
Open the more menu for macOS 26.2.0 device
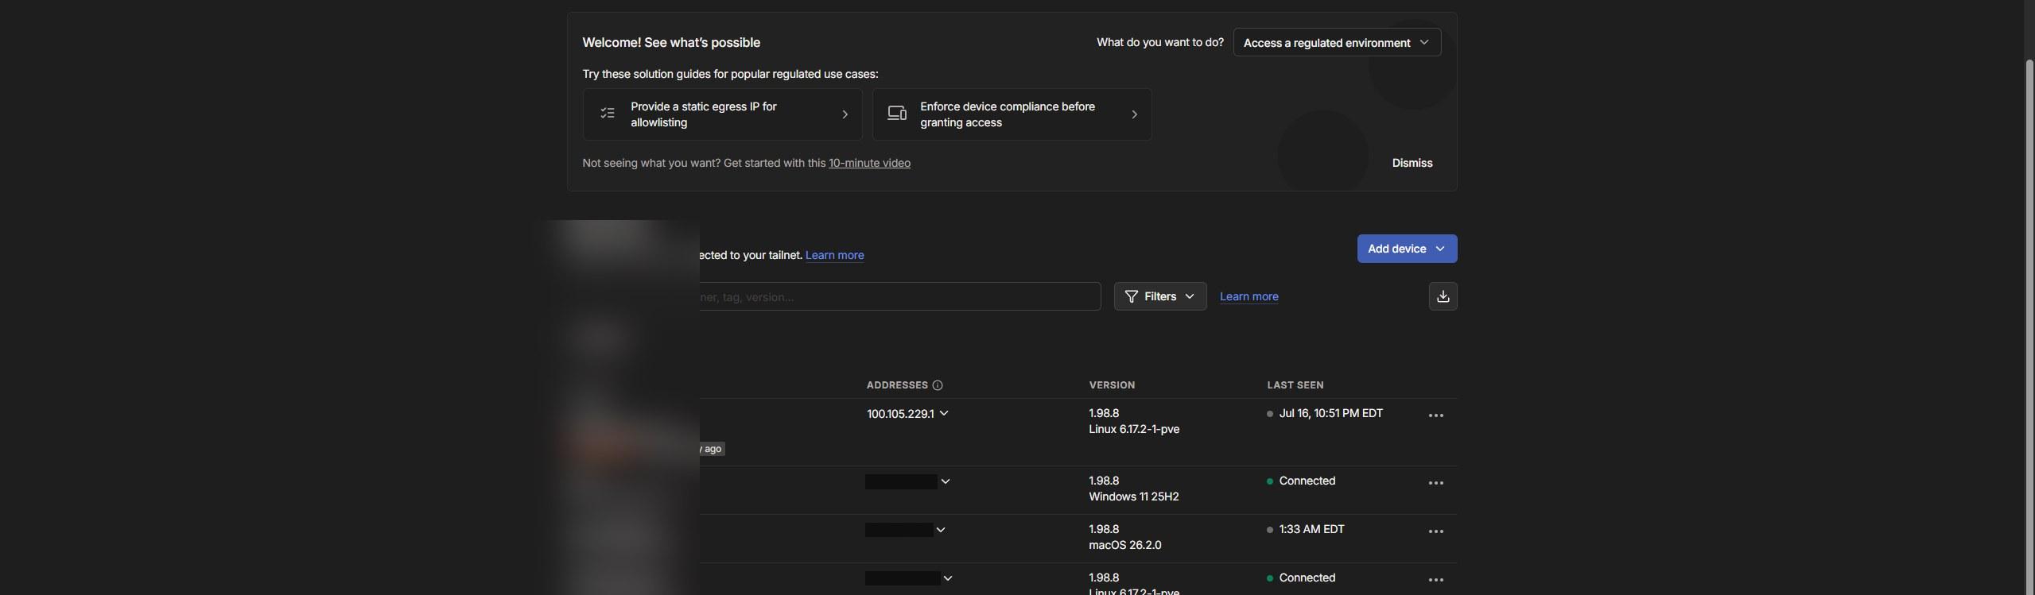pos(1435,531)
